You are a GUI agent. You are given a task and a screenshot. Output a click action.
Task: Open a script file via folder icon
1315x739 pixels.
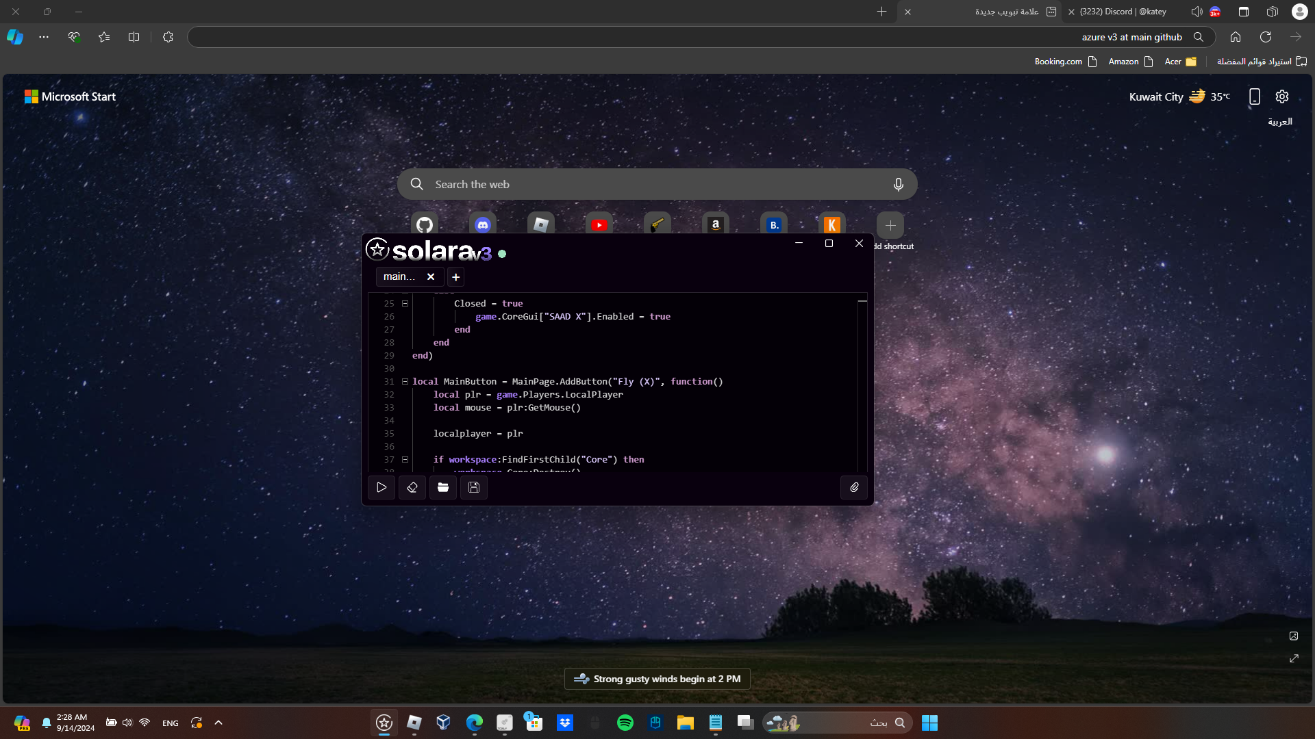click(443, 488)
